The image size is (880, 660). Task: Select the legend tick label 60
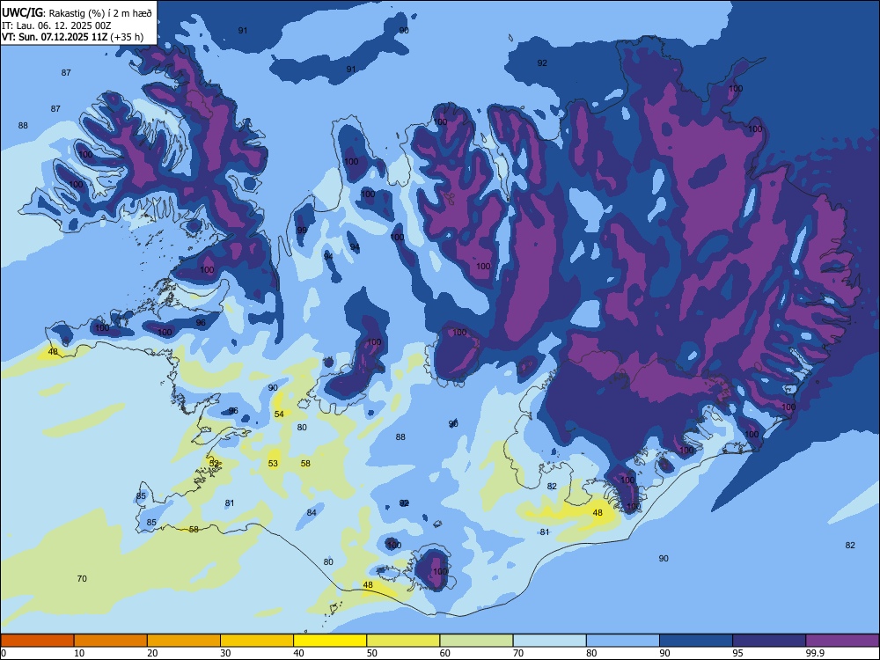(445, 653)
